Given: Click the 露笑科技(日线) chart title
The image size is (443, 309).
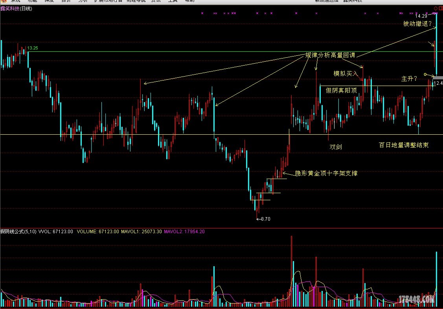Looking at the screenshot, I should 17,8.
